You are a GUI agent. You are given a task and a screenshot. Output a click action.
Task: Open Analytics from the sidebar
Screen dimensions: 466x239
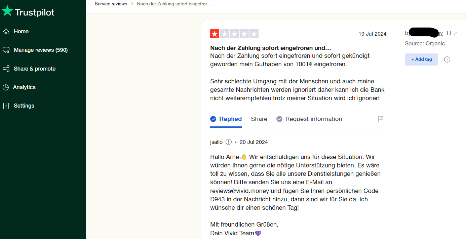(24, 87)
